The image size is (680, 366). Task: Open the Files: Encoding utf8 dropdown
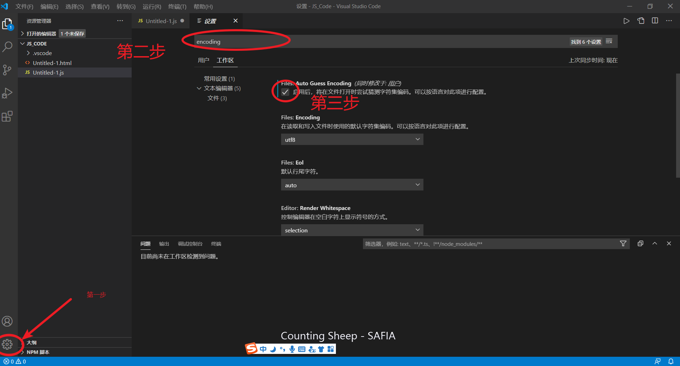point(352,139)
